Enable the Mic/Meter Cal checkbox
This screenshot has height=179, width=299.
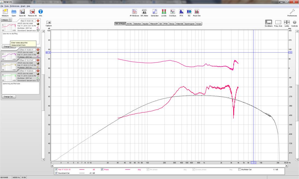239,169
